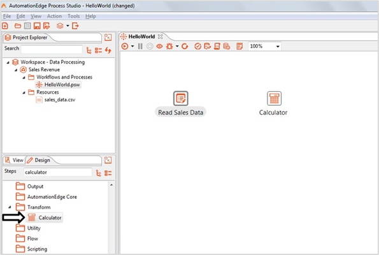379x255 pixels.
Task: Collapse the Workflows and Processes folder
Action: pos(24,77)
